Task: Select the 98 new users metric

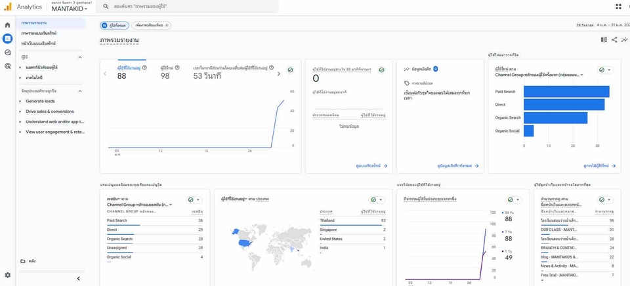Action: pos(165,75)
